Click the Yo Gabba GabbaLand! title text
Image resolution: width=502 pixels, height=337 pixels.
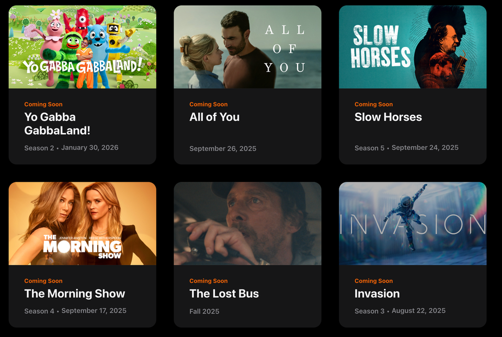pos(58,124)
